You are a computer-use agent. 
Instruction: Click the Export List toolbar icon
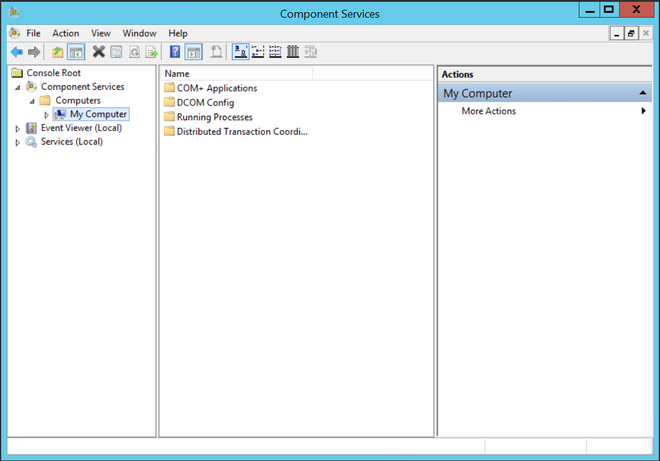click(151, 52)
